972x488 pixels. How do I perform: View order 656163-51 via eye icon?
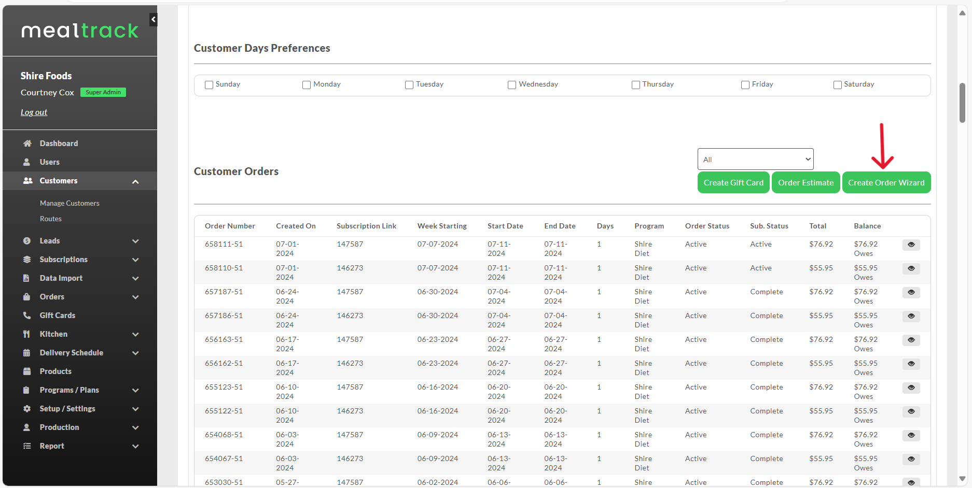click(911, 340)
